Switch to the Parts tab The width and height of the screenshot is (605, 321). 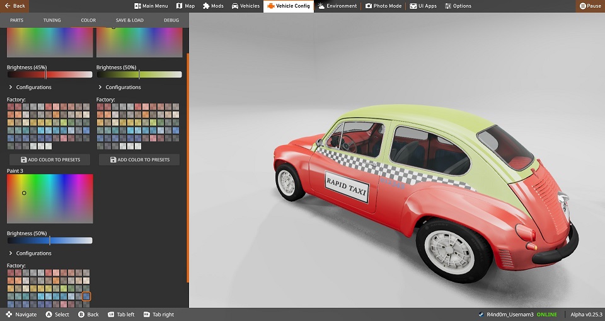(17, 20)
